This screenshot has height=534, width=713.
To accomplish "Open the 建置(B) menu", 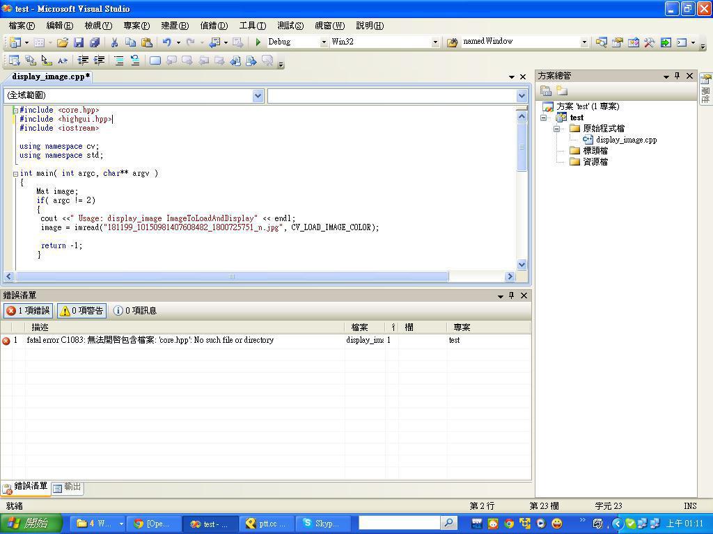I will pyautogui.click(x=174, y=26).
